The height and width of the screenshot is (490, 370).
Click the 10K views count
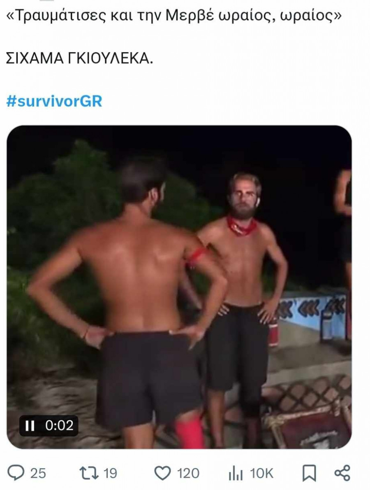(261, 474)
